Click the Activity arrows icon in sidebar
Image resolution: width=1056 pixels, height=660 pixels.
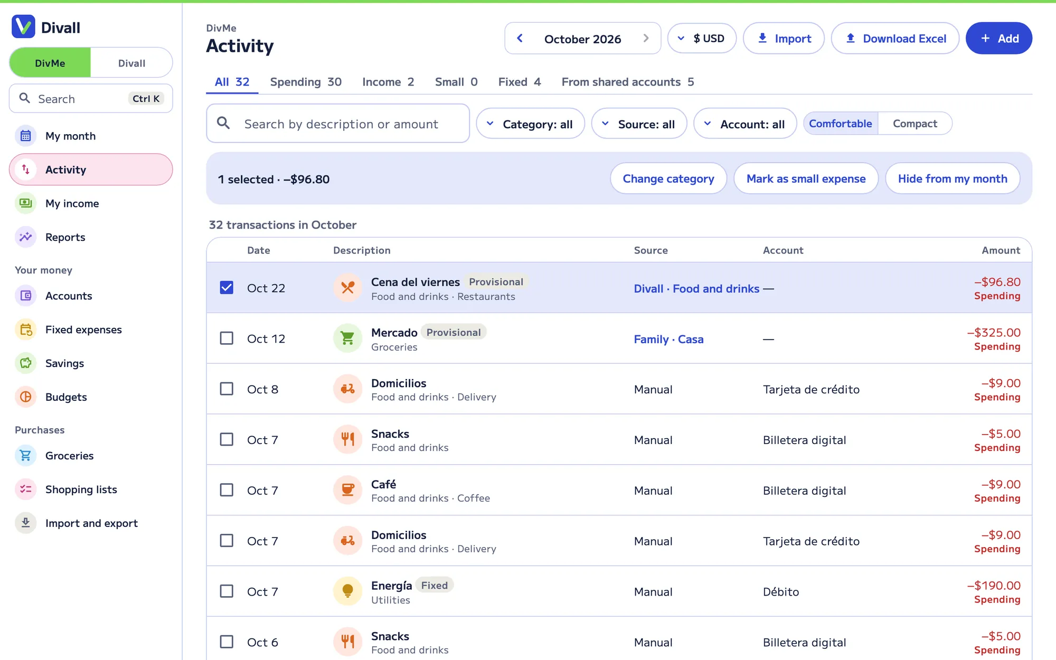(25, 169)
